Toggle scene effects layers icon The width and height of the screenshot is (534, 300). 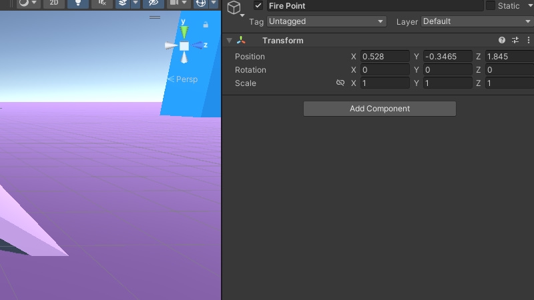(x=123, y=3)
